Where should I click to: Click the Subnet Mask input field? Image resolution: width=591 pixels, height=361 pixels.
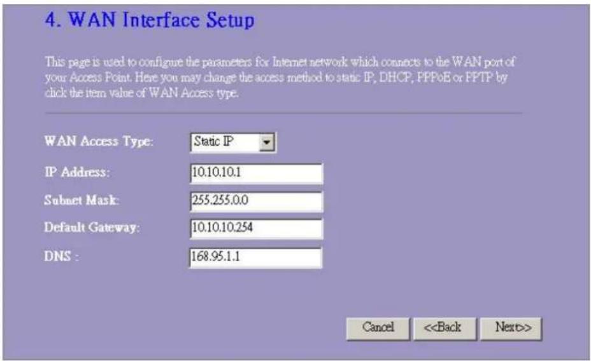click(x=256, y=201)
